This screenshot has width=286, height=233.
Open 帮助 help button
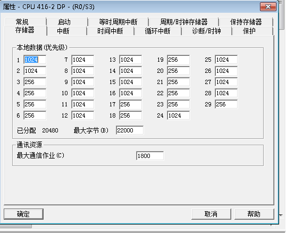pyautogui.click(x=254, y=214)
